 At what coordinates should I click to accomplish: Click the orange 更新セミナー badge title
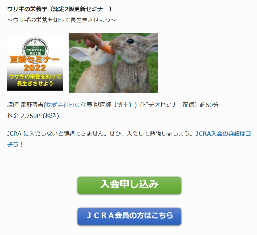click(x=35, y=59)
